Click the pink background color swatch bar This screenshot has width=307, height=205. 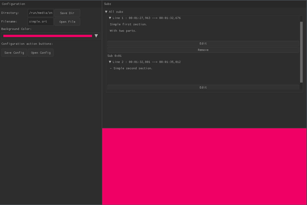47,36
